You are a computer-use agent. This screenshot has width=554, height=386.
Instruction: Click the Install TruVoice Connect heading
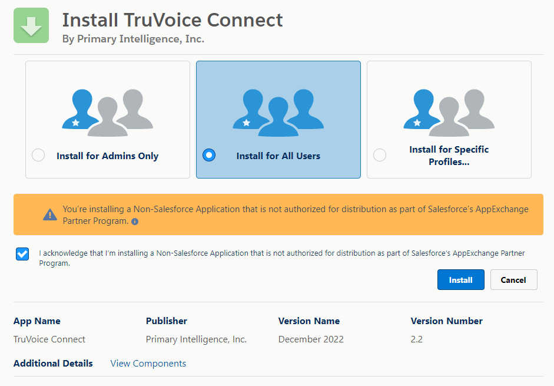[x=172, y=20]
